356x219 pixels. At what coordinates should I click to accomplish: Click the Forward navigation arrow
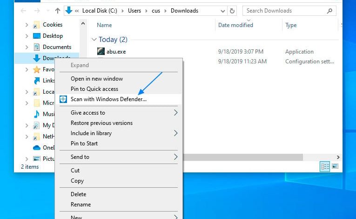coord(37,11)
